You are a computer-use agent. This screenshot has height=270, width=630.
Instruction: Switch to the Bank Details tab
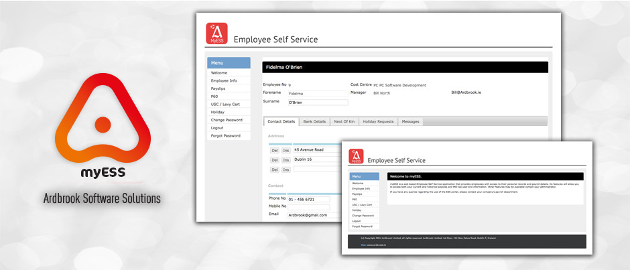pos(314,121)
